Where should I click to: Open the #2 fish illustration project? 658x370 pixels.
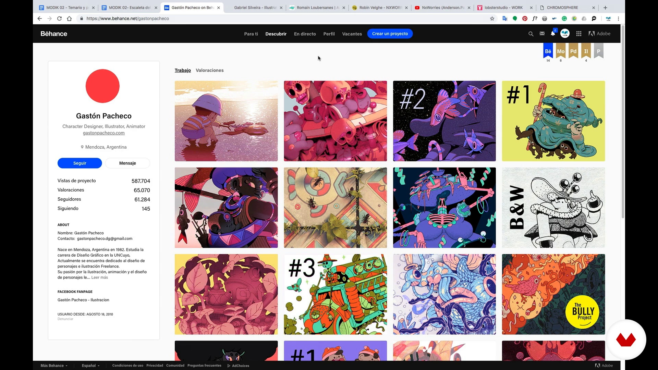444,121
